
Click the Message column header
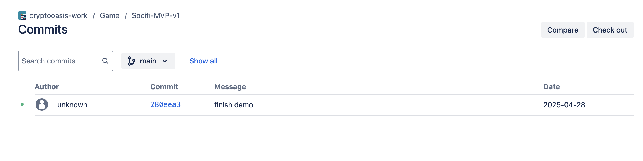coord(230,87)
